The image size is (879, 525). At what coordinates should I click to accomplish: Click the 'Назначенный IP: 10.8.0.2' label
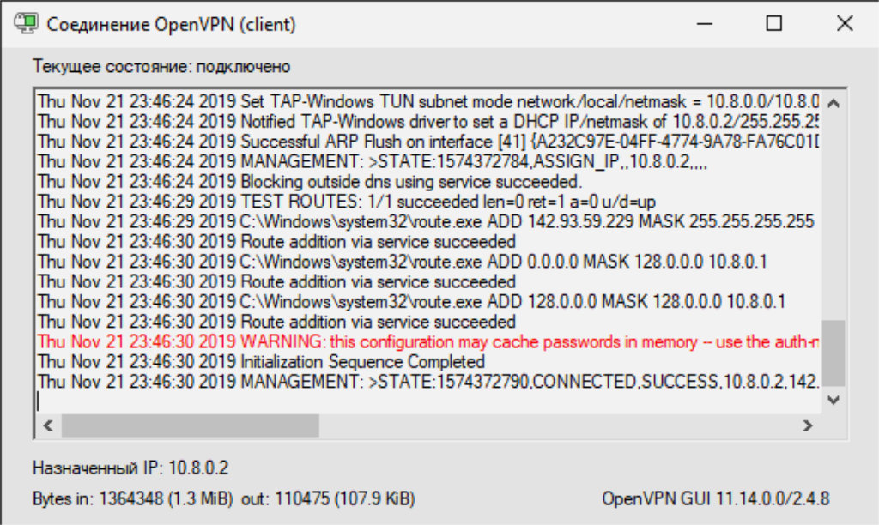[x=130, y=468]
